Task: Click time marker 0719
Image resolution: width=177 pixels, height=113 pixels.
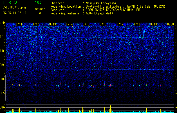Action: coord(154,24)
